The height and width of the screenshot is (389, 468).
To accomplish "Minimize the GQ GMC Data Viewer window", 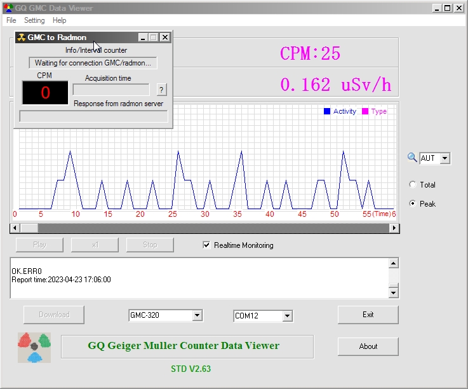I will 437,8.
